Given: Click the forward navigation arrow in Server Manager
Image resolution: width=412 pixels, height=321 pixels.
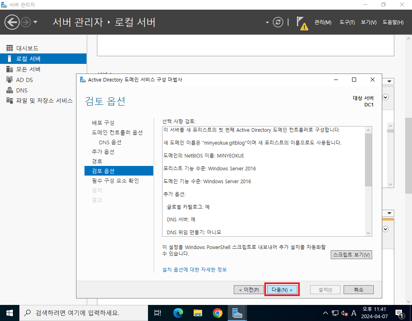Looking at the screenshot, I should 26,22.
